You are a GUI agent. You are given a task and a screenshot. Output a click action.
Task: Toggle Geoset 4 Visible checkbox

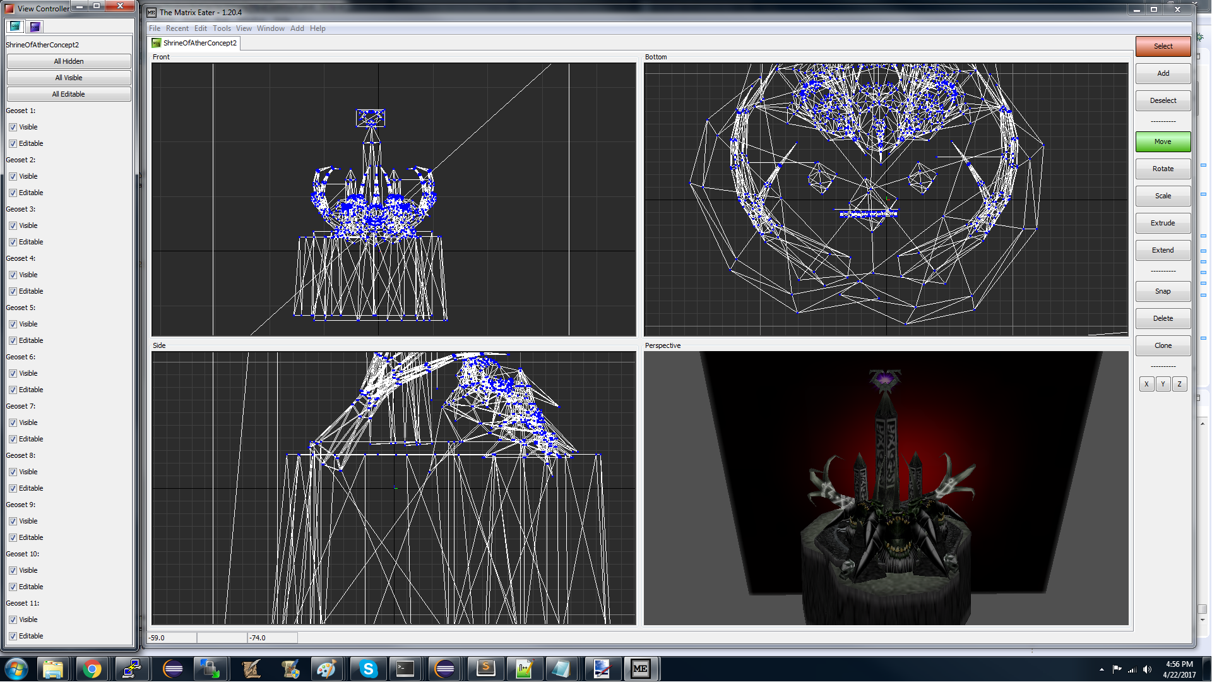[13, 275]
